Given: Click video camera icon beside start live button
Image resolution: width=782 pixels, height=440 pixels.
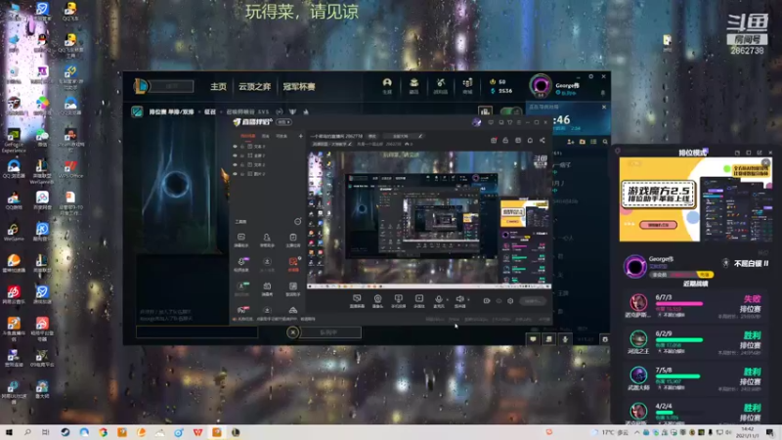Looking at the screenshot, I should coord(487,301).
